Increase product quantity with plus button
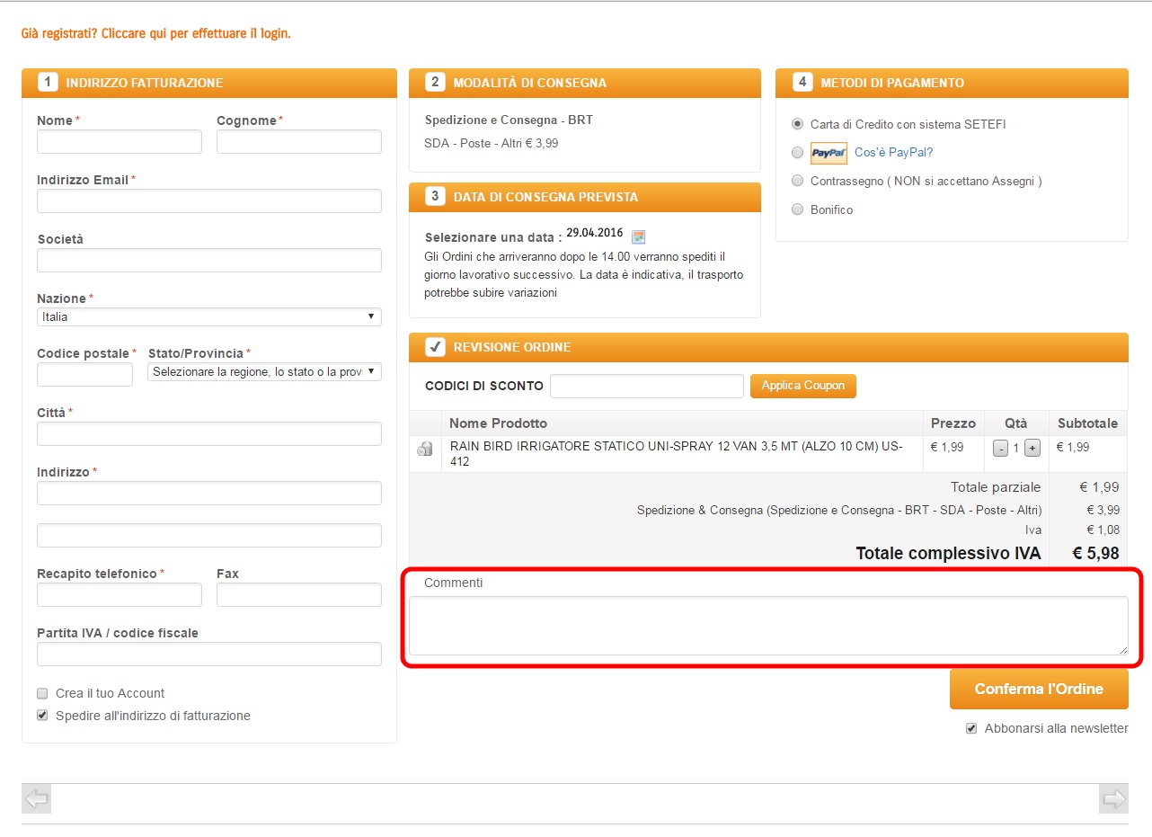 tap(1032, 449)
